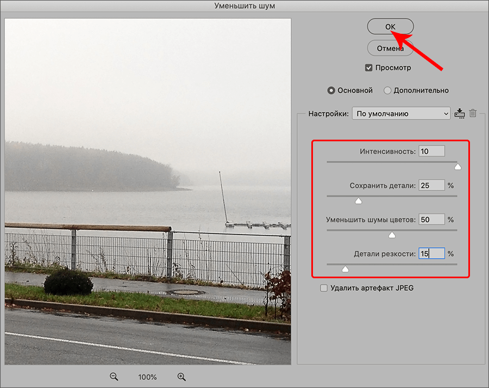Click the Уменьшить шумы цветов value field
This screenshot has width=489, height=388.
click(431, 220)
